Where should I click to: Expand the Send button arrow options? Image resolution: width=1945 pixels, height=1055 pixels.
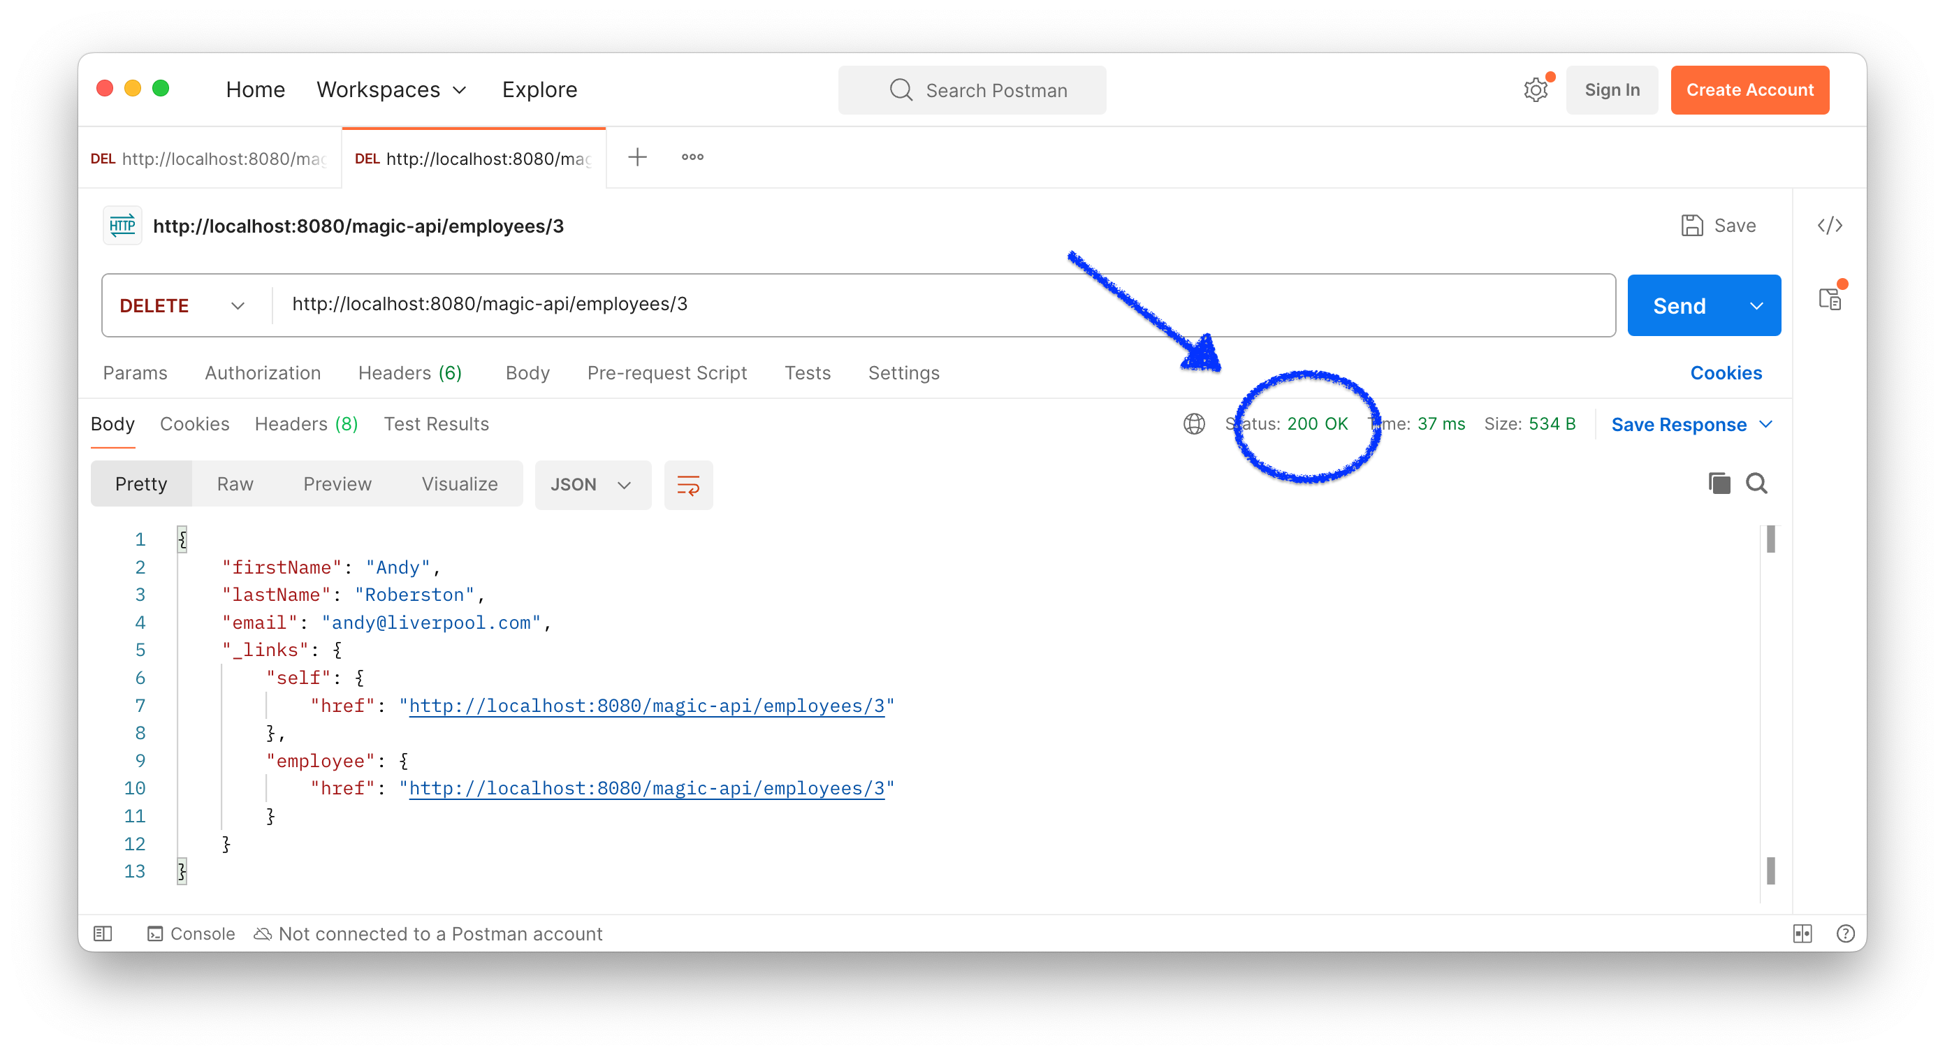1756,306
